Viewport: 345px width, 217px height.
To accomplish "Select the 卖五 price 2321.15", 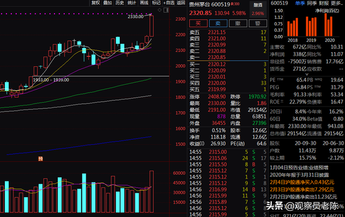I will coord(217,32).
